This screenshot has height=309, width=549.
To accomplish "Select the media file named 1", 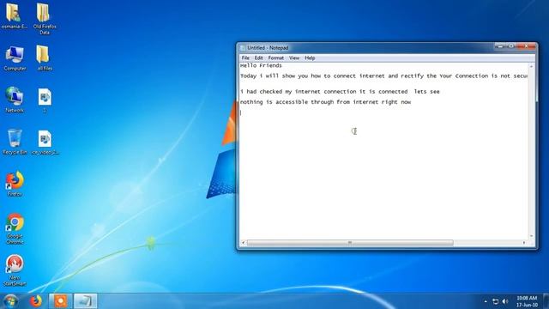I will (x=45, y=100).
